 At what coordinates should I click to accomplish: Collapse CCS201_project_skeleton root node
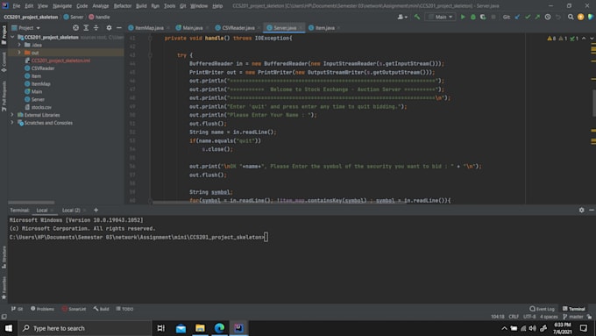point(12,37)
